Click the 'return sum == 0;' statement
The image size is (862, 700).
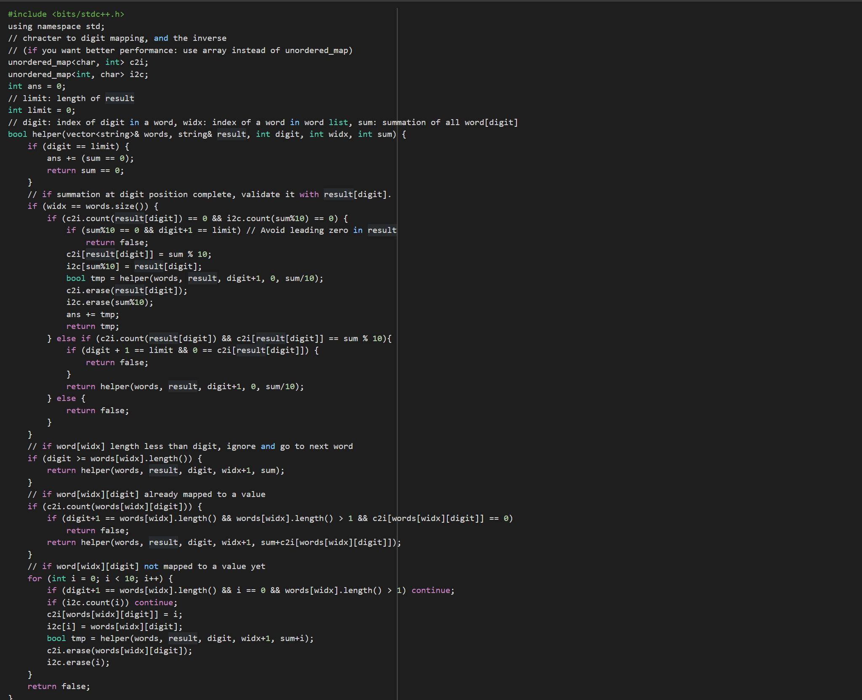[x=85, y=171]
